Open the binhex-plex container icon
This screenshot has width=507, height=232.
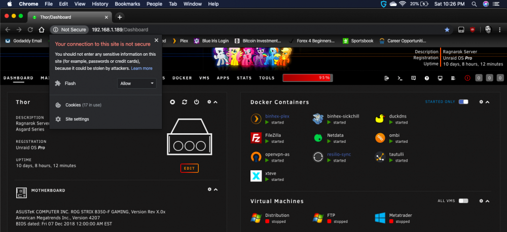click(256, 119)
